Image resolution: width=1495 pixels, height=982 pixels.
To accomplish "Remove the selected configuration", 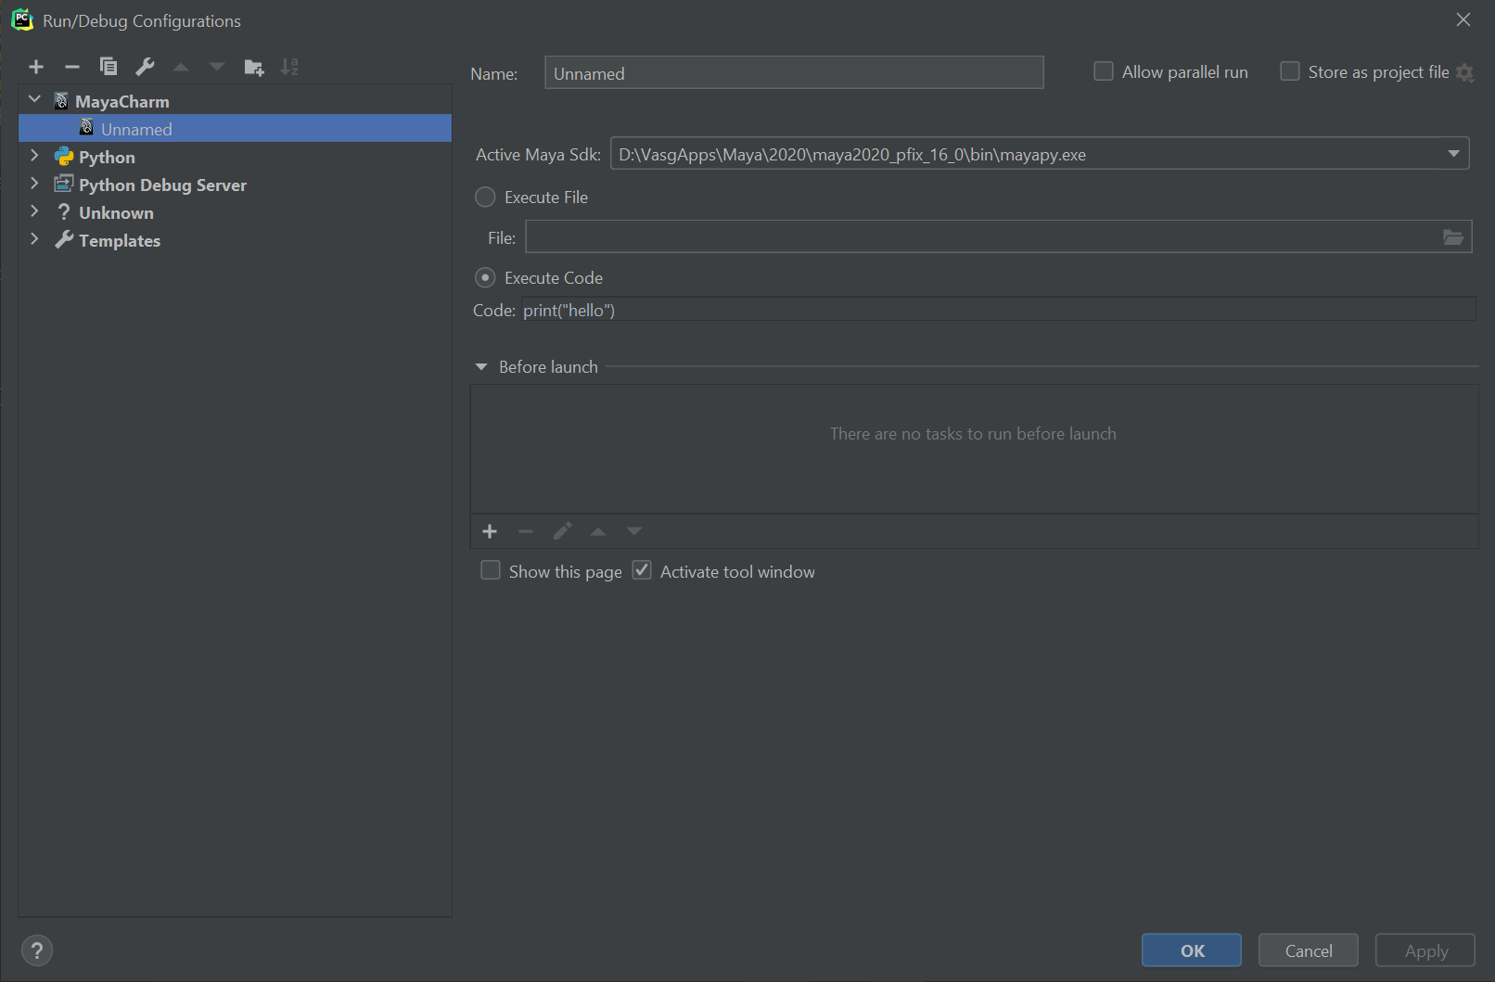I will pos(72,66).
